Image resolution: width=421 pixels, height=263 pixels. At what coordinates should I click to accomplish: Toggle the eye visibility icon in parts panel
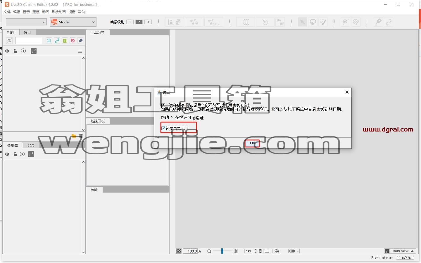7,51
